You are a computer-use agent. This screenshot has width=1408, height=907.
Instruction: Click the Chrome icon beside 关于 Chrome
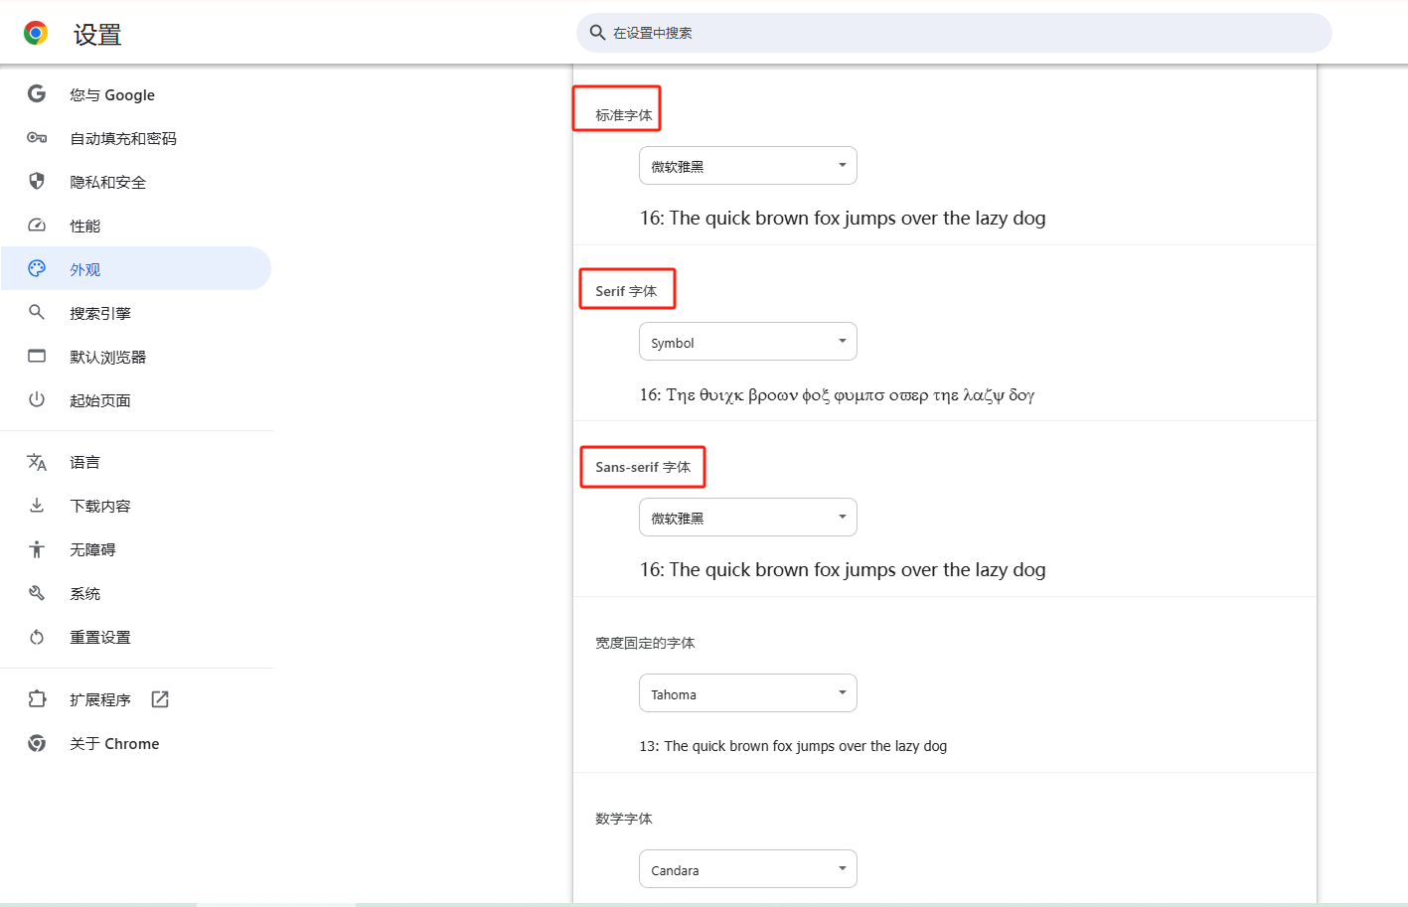point(37,743)
